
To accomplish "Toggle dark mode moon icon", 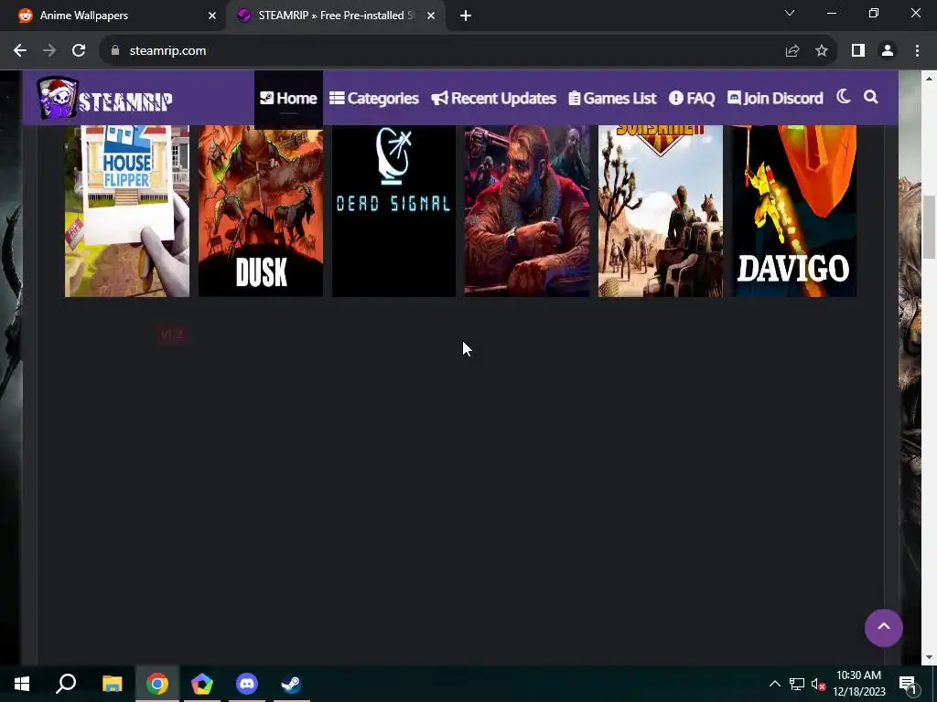I will 843,97.
